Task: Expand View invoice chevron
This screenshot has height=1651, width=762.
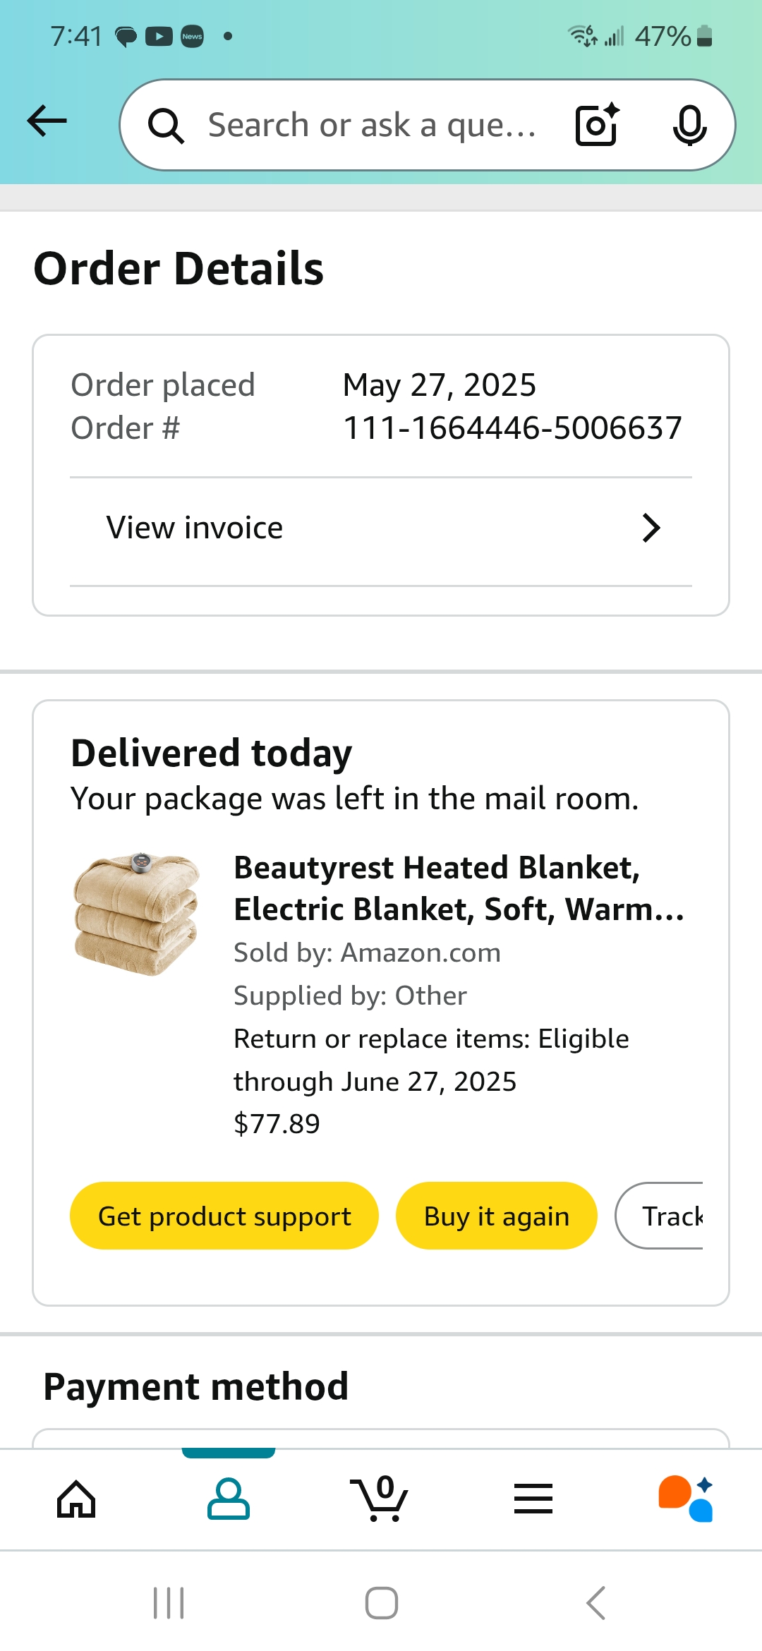Action: (x=651, y=528)
